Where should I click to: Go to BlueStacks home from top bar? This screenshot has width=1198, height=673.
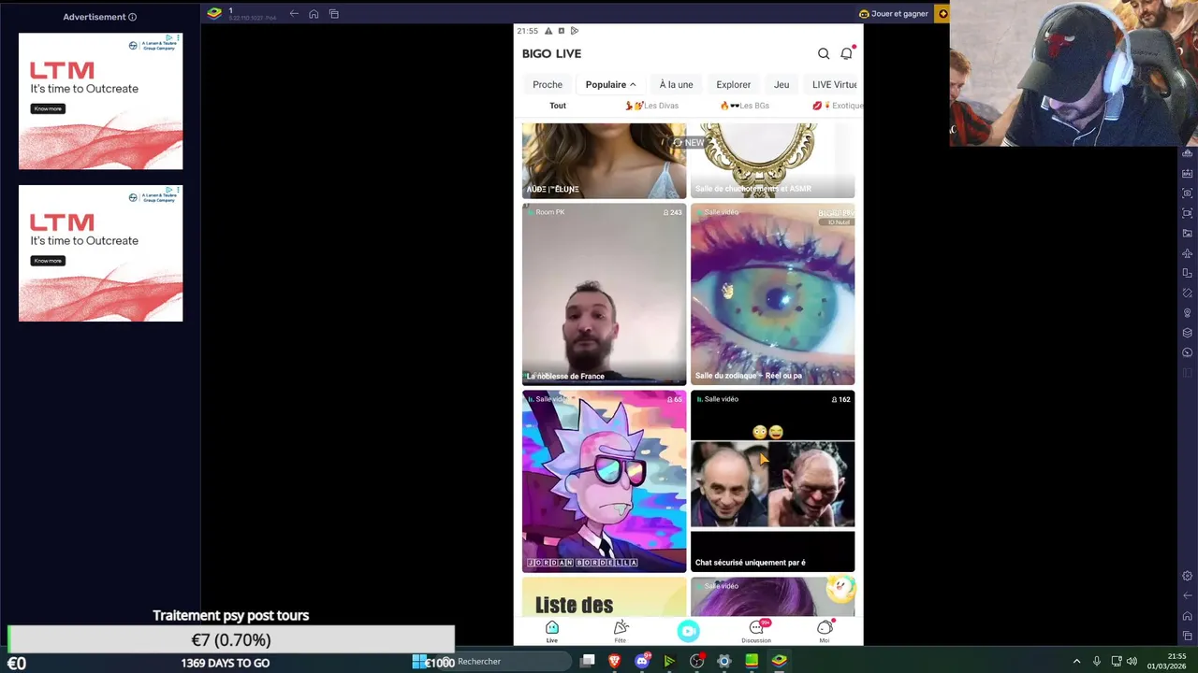[x=314, y=14]
